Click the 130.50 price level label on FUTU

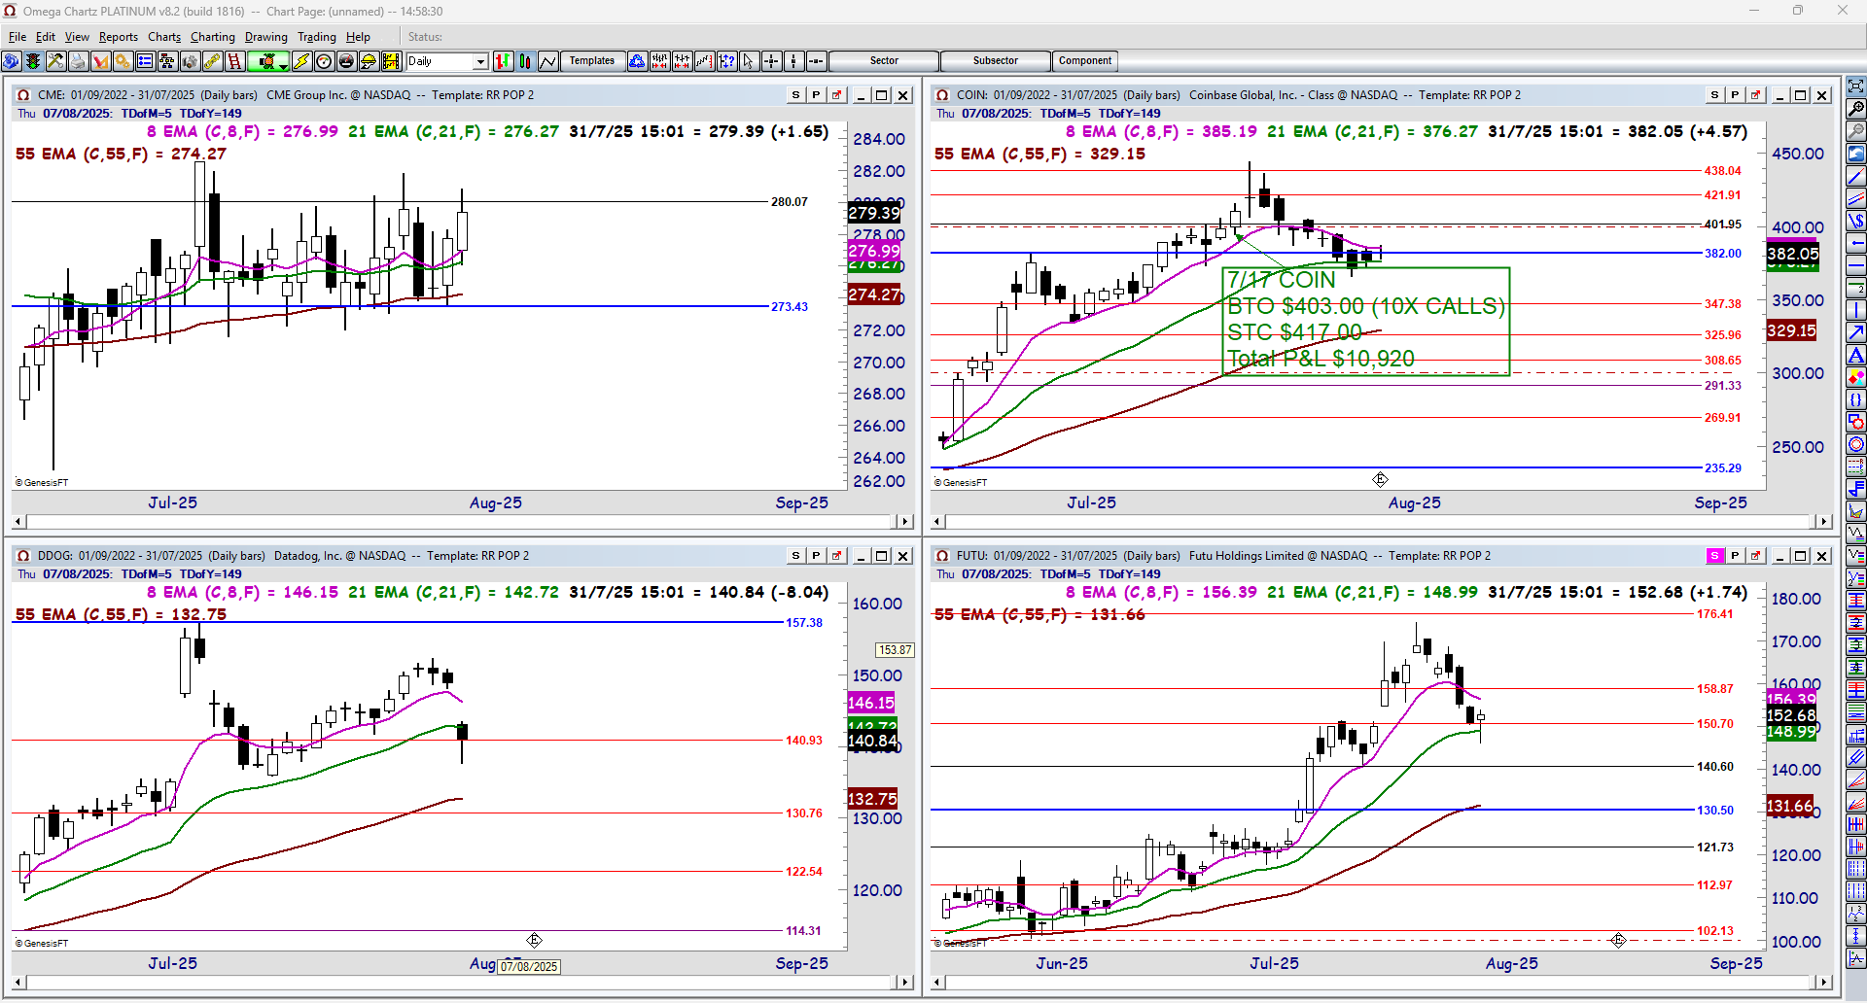click(1715, 811)
